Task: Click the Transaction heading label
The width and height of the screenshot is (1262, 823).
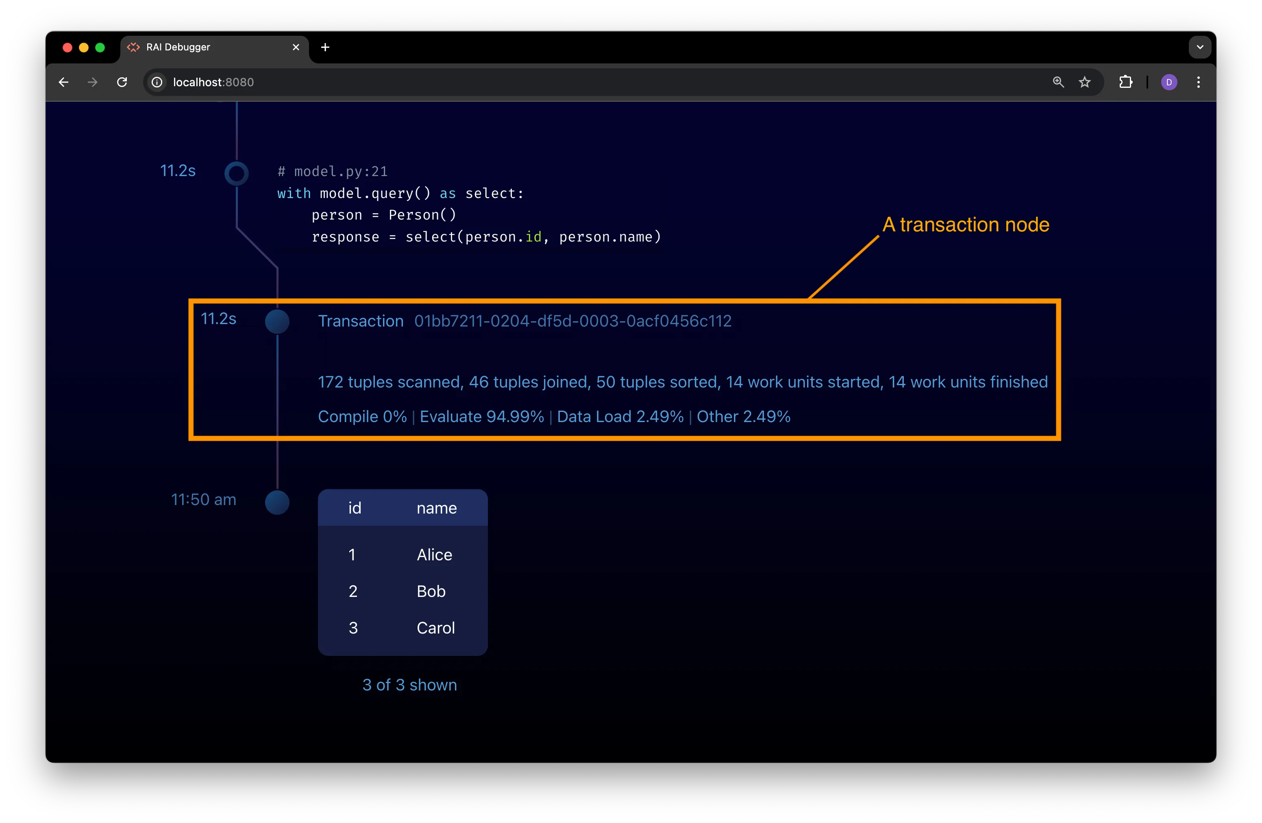Action: [x=361, y=321]
